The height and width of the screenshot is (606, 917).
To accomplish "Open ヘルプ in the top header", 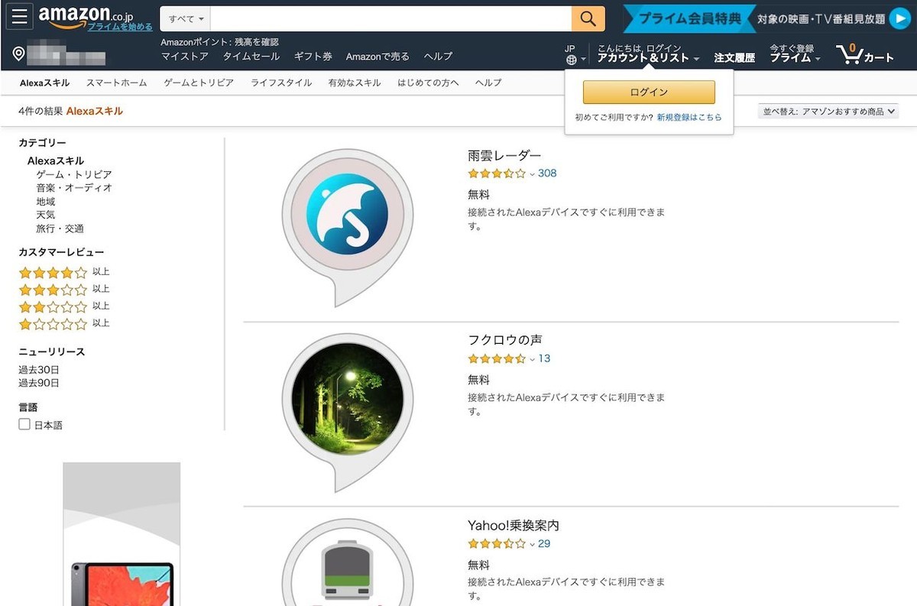I will click(439, 57).
